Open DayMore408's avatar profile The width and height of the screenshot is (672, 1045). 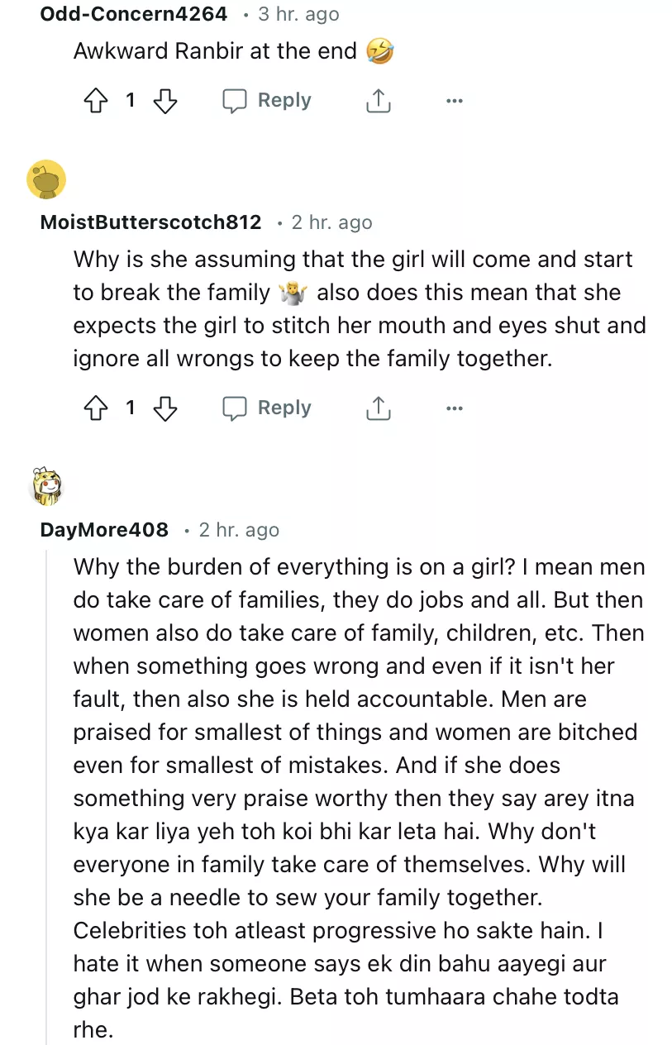[x=46, y=486]
